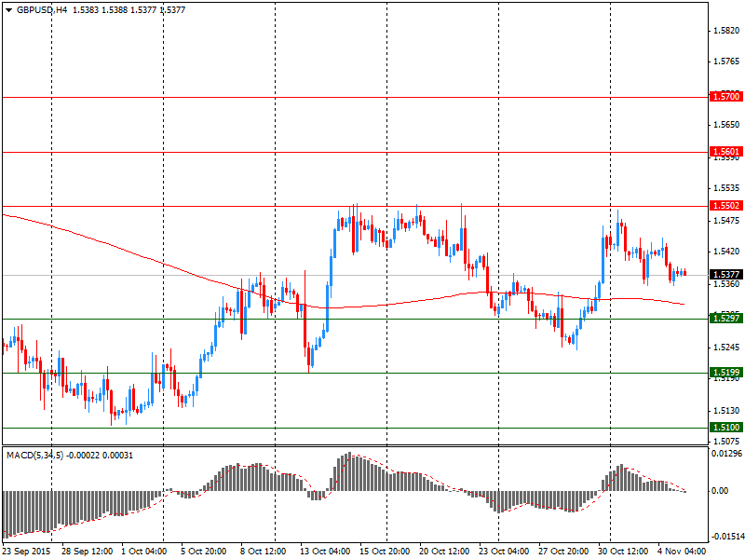Screen dimensions: 745x559
Task: Click the 20 Oct 12:00 time label
Action: [x=444, y=552]
